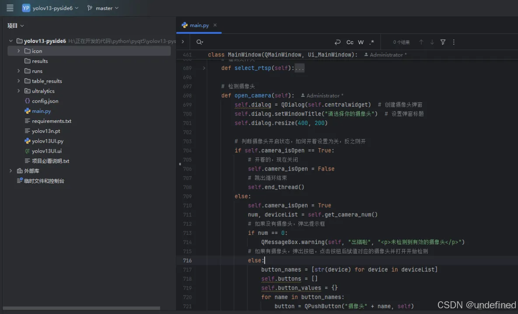Select the results folder
This screenshot has height=314, width=518.
coord(40,61)
